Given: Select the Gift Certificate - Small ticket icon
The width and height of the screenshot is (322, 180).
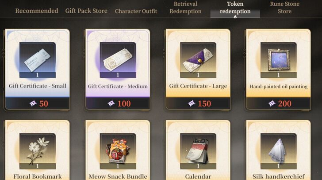Looking at the screenshot, I should point(38,60).
